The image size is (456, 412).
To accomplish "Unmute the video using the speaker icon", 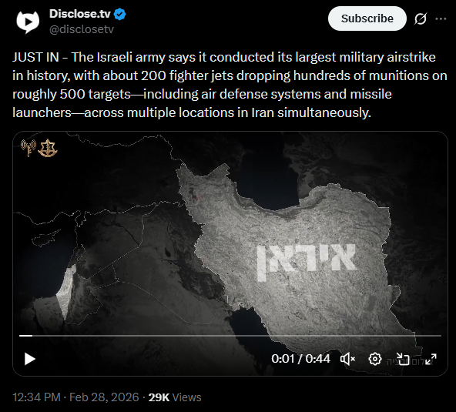I will point(347,359).
